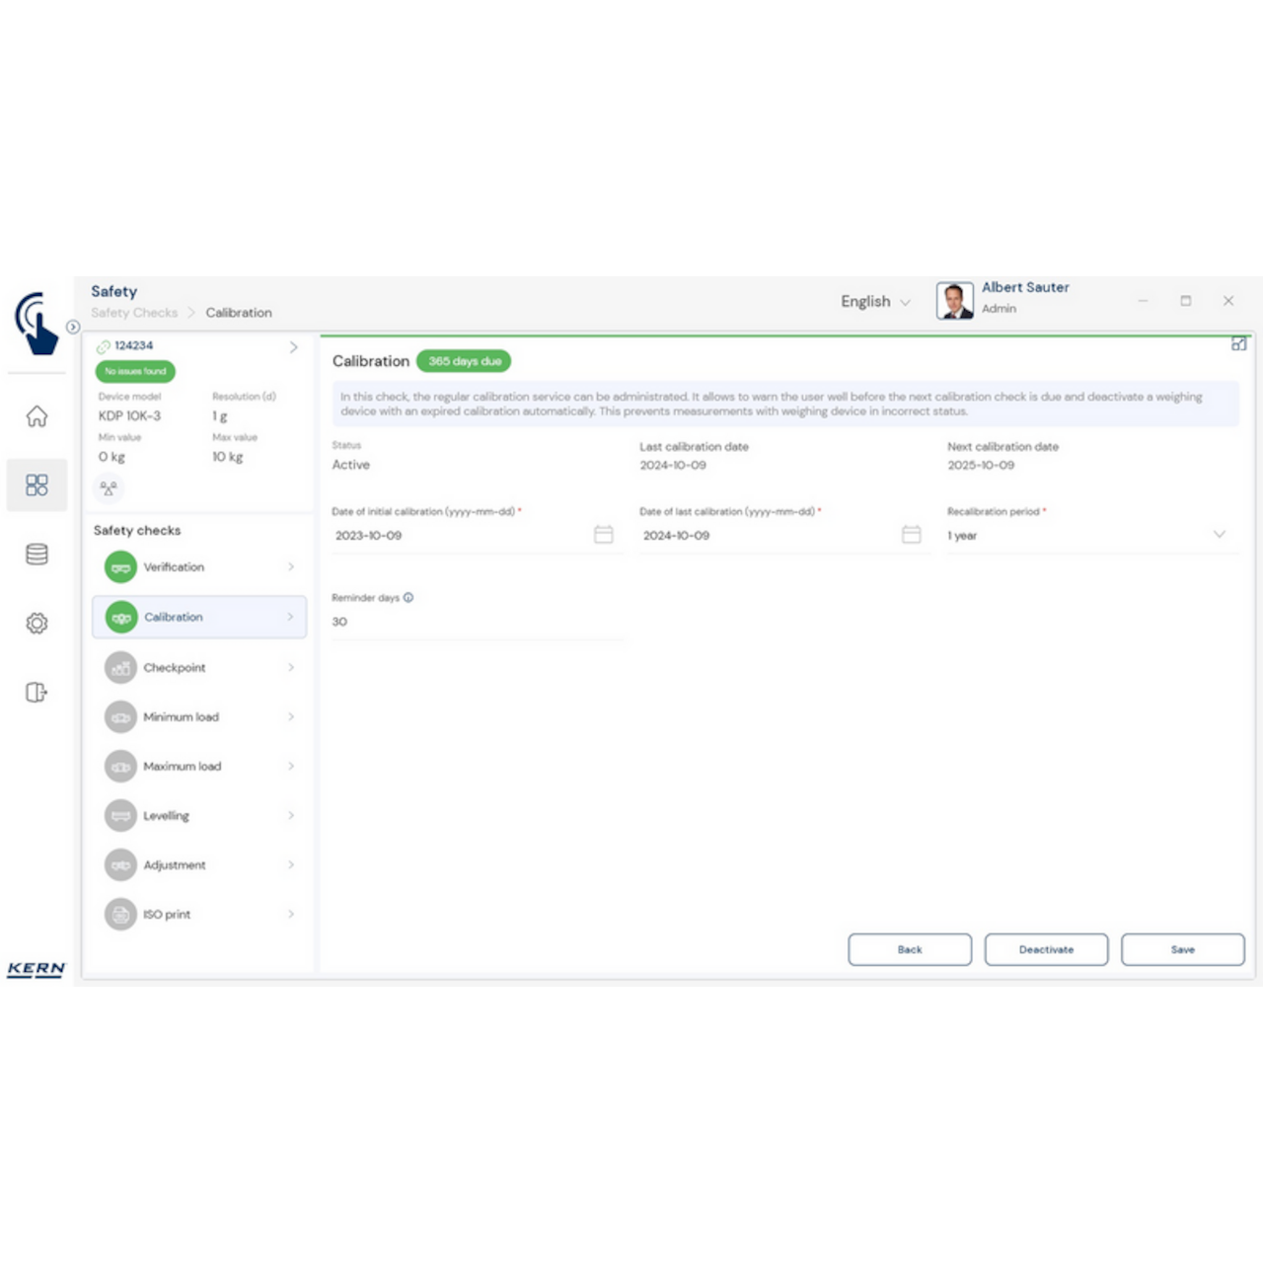
Task: Select the Levelling safety check icon
Action: [x=120, y=815]
